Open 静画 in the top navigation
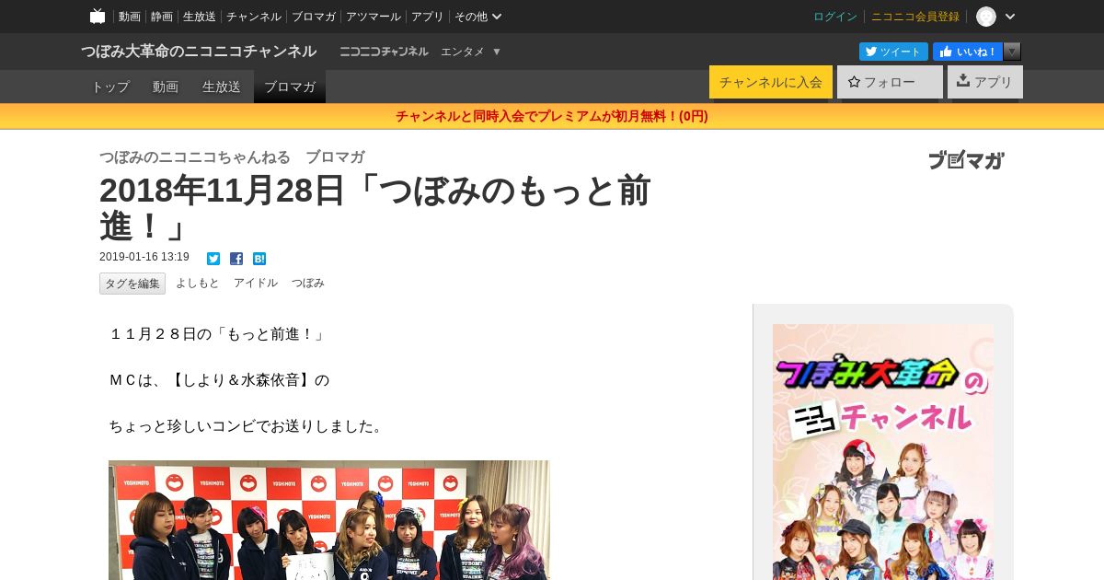 (x=162, y=17)
